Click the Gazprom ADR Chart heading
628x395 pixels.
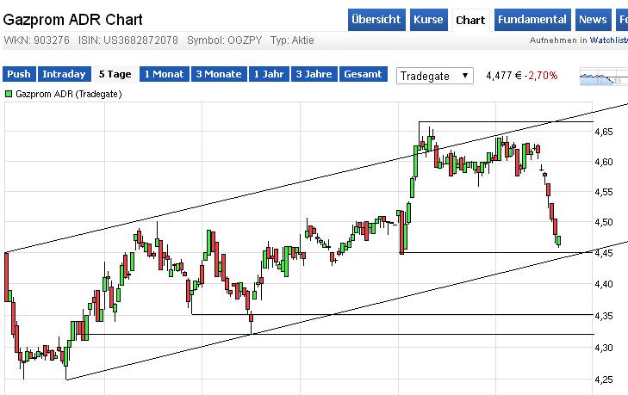click(x=72, y=20)
